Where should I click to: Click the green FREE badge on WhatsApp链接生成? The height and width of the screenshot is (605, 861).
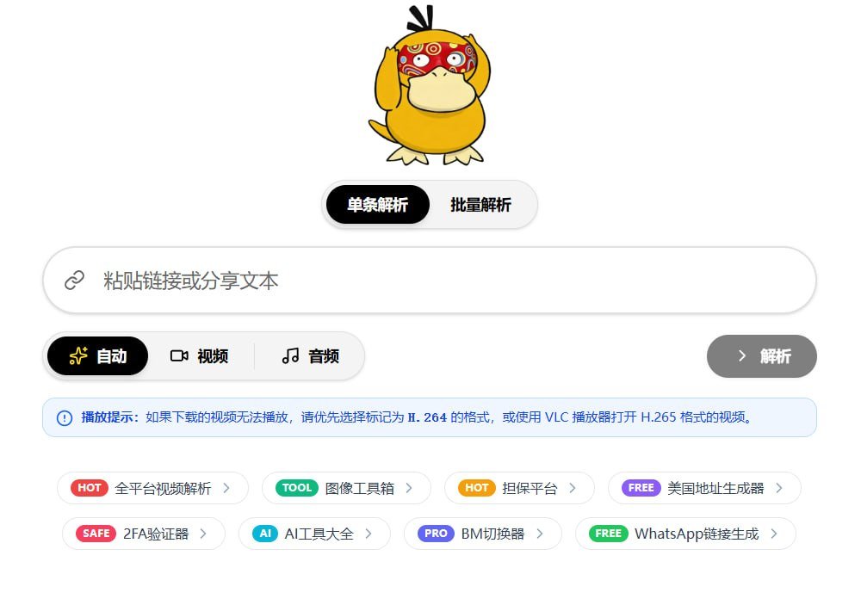tap(608, 533)
